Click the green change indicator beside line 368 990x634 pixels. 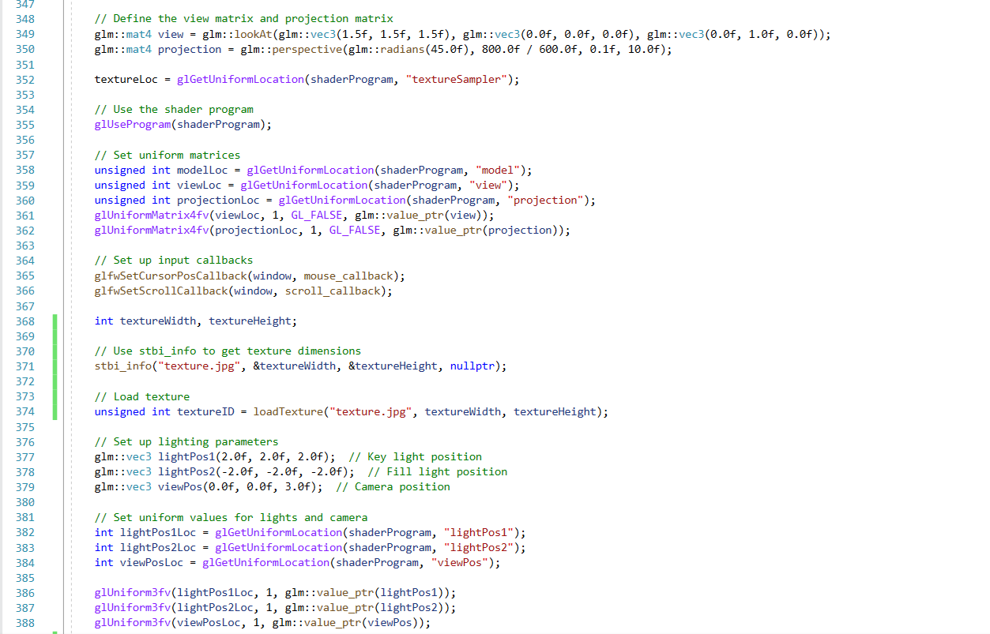click(53, 321)
